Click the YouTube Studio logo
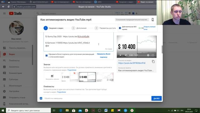 point(15,13)
